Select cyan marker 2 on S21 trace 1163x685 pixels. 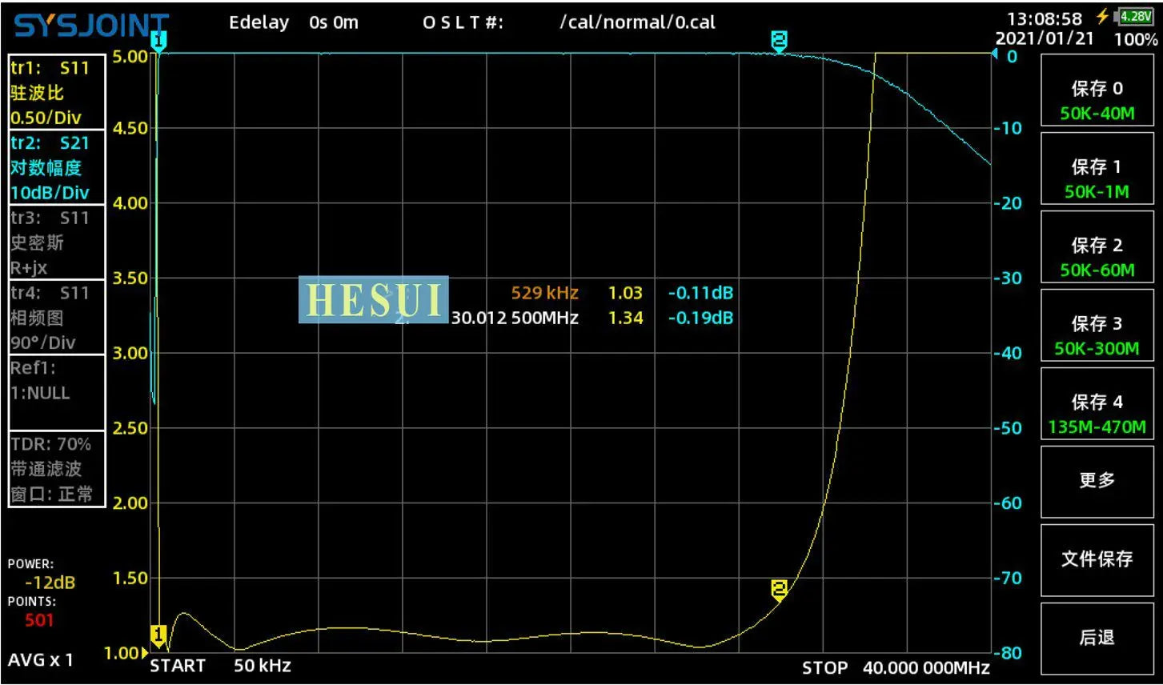click(x=779, y=42)
